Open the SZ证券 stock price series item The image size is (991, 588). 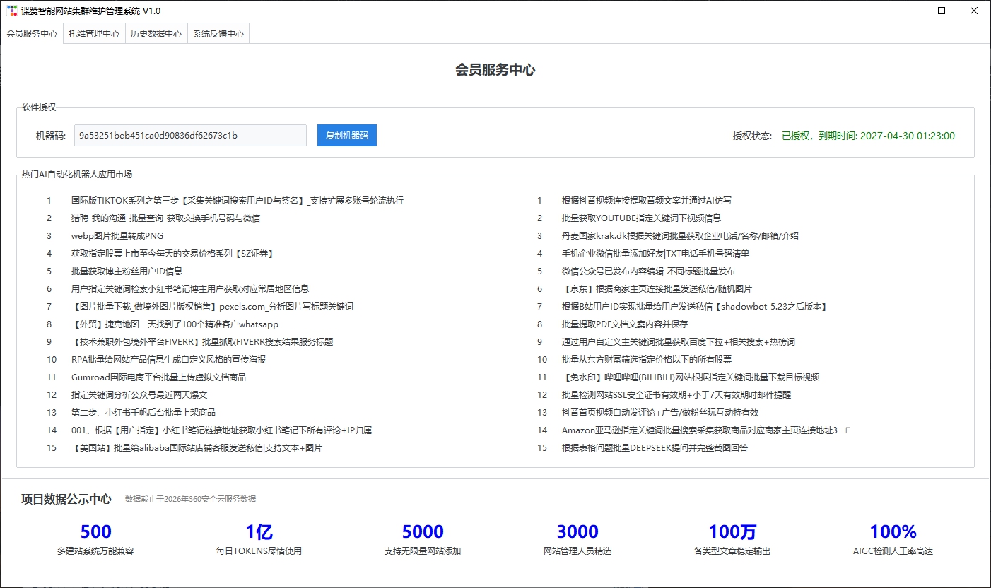click(x=172, y=254)
